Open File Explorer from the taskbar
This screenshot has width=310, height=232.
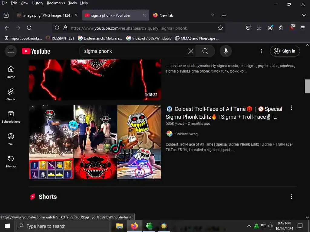coord(119,226)
